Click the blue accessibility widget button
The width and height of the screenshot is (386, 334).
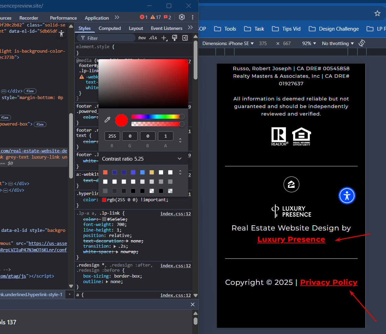tap(346, 196)
